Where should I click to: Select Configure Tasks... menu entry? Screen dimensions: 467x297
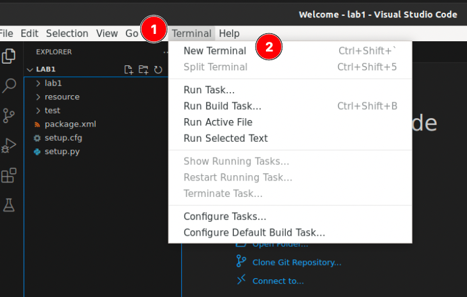[x=290, y=216]
